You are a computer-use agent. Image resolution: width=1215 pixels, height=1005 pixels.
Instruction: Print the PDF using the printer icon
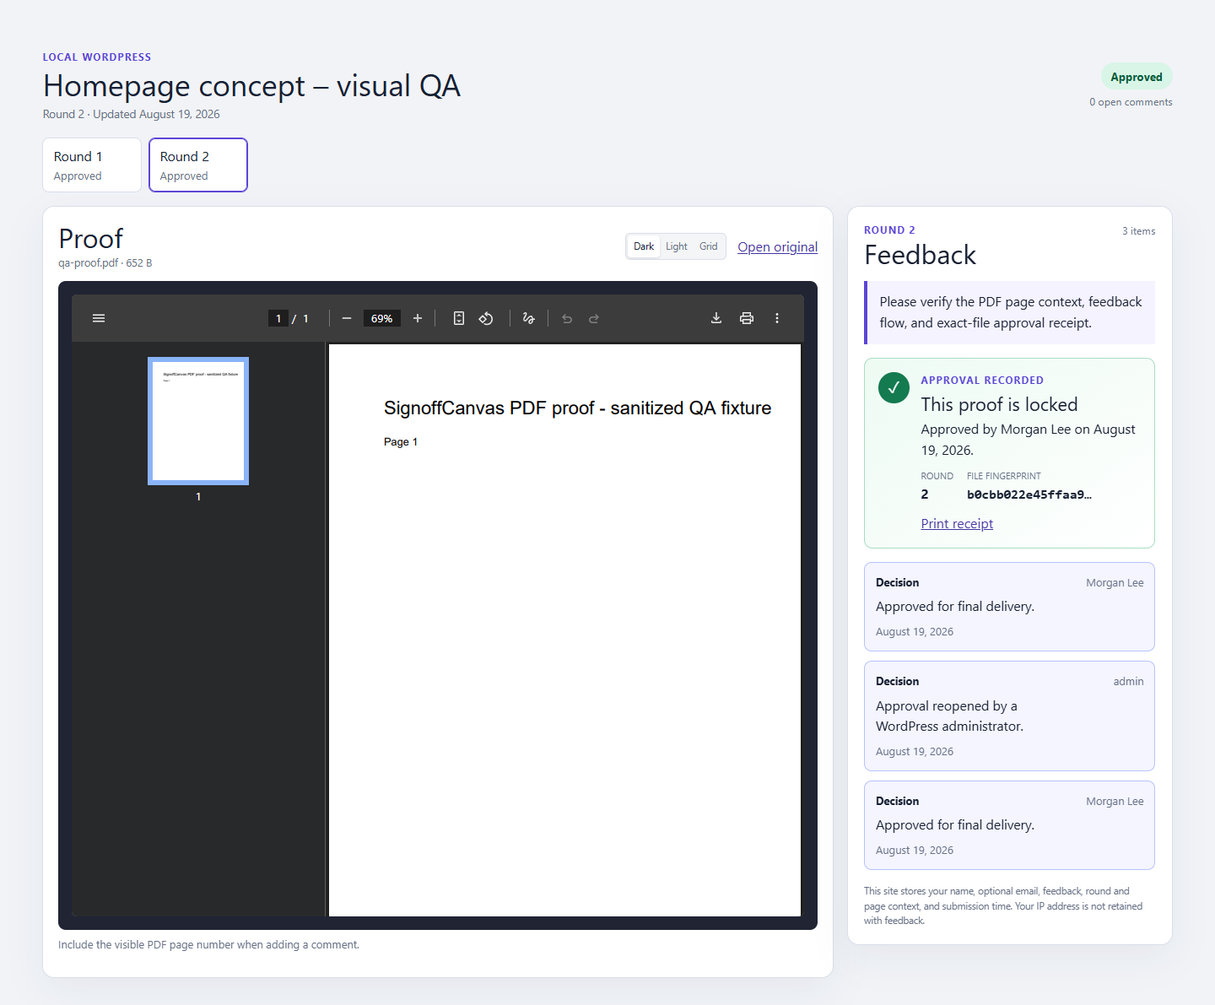pos(747,318)
